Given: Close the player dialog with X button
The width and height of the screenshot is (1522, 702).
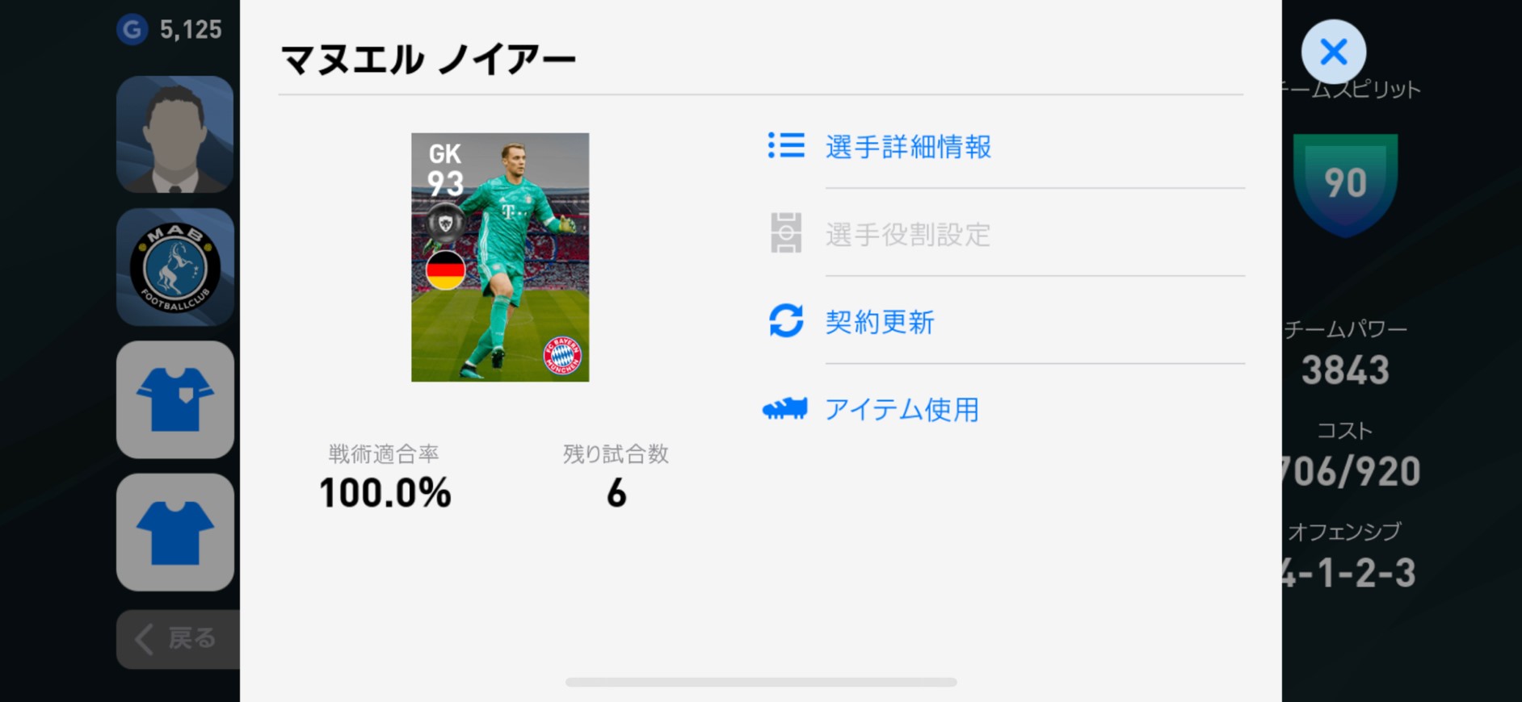Looking at the screenshot, I should 1333,52.
